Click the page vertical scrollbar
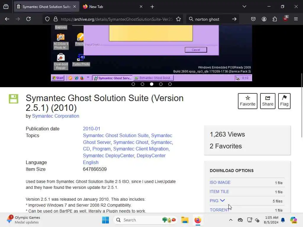The width and height of the screenshot is (303, 227). (302, 105)
